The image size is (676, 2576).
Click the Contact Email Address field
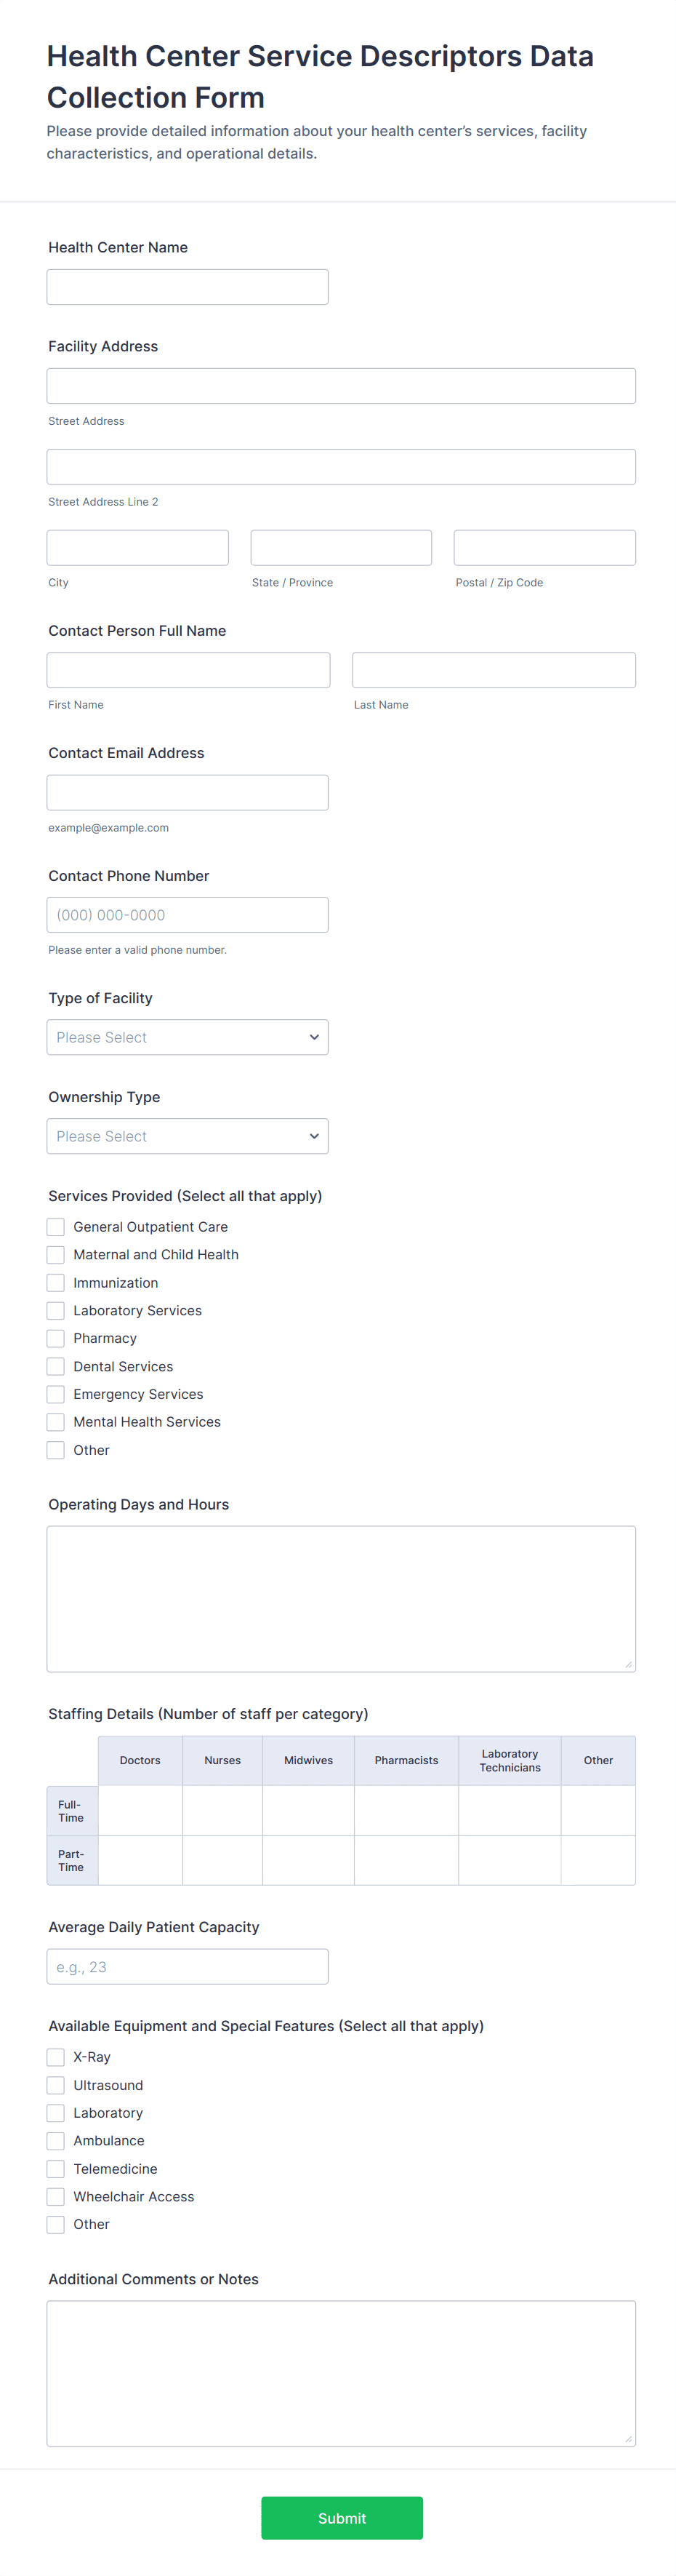pos(188,792)
